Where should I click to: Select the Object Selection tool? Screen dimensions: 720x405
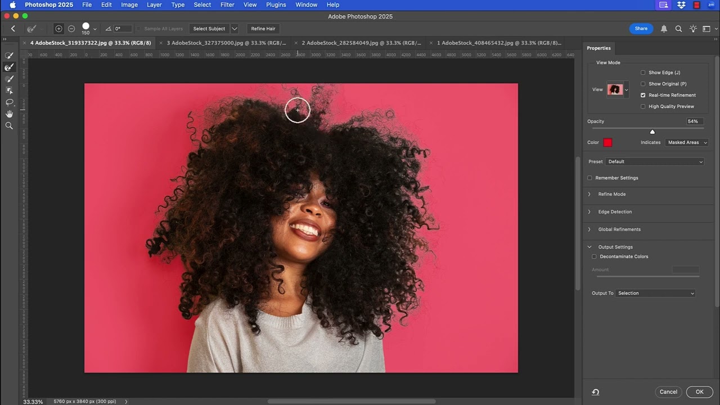9,91
